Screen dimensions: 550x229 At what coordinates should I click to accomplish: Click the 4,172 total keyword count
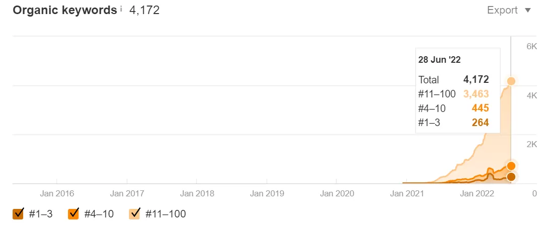pyautogui.click(x=145, y=10)
